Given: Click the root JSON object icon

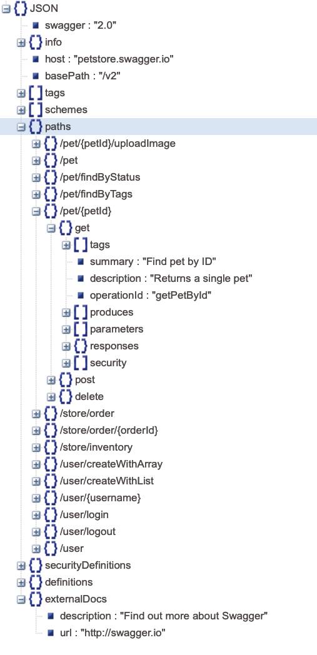Looking at the screenshot, I should [21, 8].
